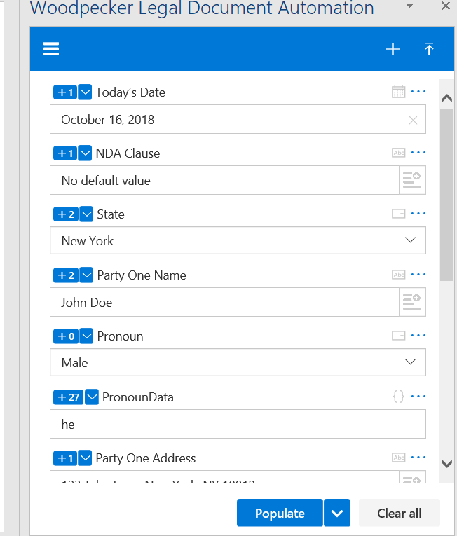Open the hamburger menu in blue header

click(x=50, y=48)
